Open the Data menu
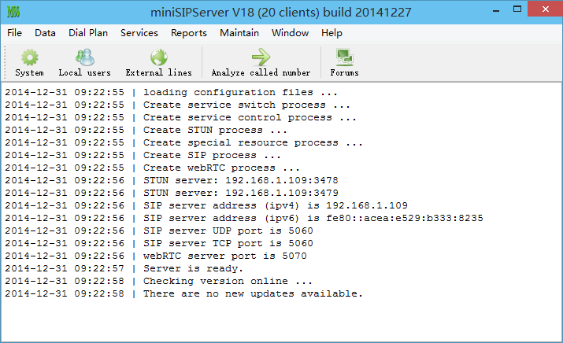 (x=45, y=33)
